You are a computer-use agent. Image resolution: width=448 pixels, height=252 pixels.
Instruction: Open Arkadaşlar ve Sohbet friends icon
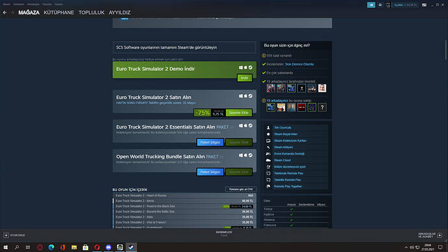[x=440, y=235]
